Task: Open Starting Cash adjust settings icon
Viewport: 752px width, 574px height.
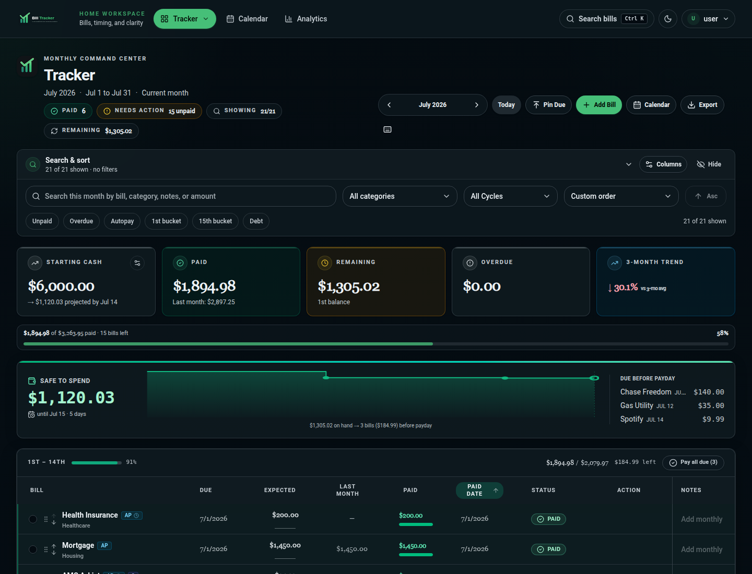Action: pyautogui.click(x=137, y=263)
